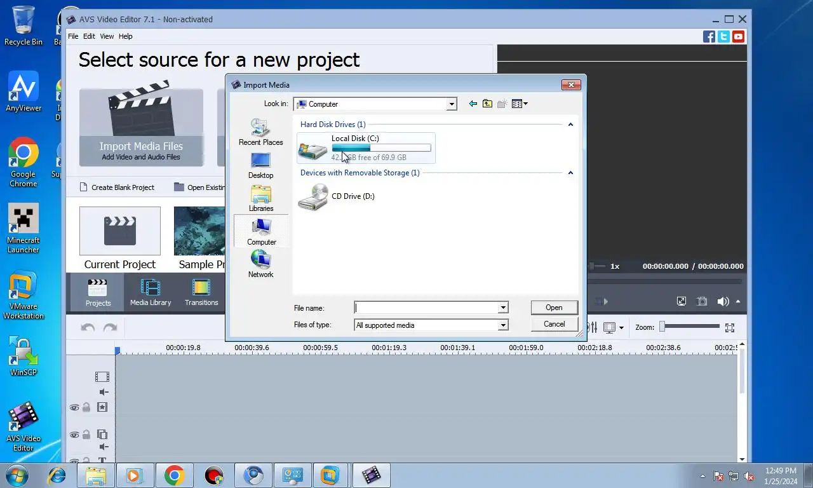This screenshot has width=813, height=488.
Task: Take snapshot with camera icon
Action: point(702,301)
